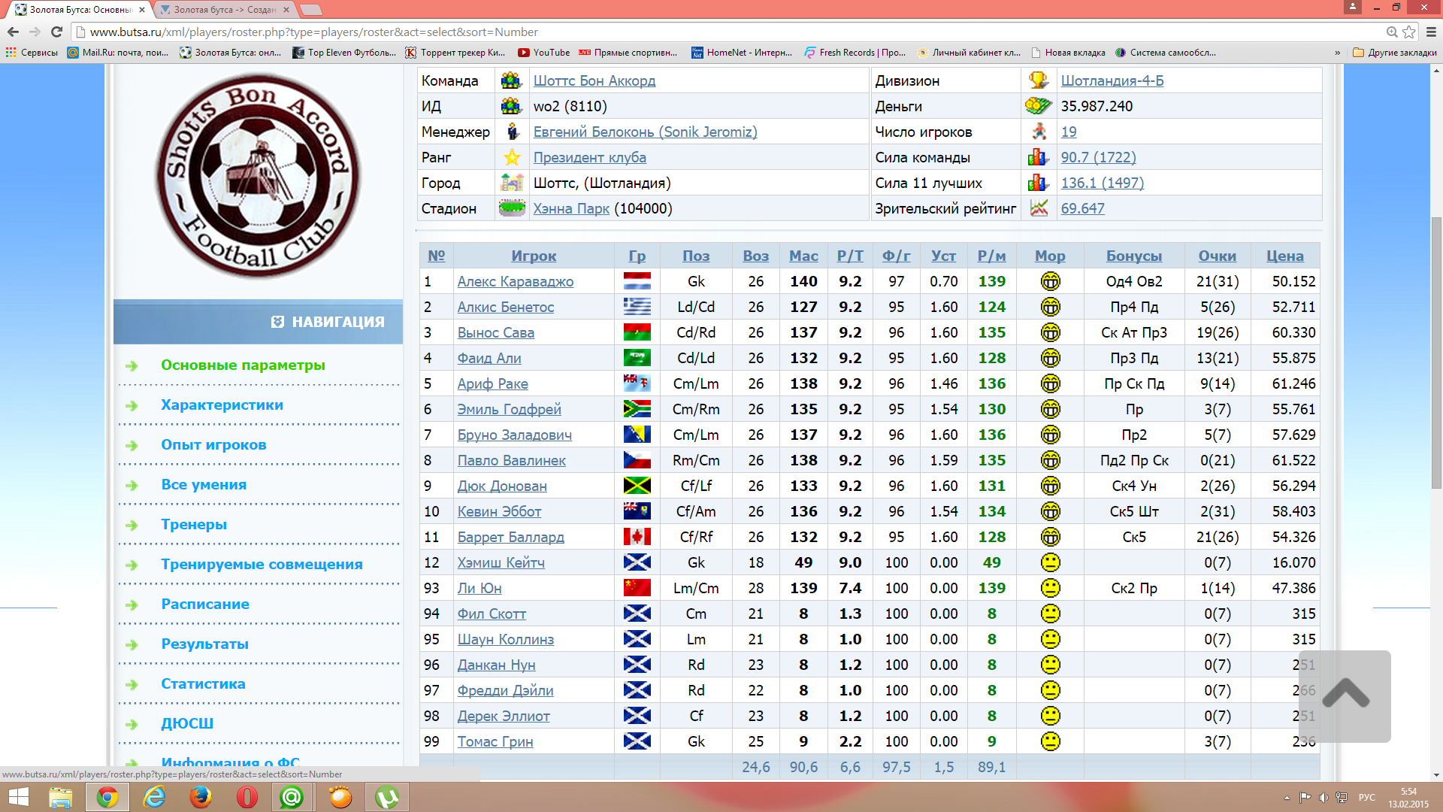Image resolution: width=1443 pixels, height=812 pixels.
Task: Click the bookmark star in address bar
Action: pyautogui.click(x=1409, y=32)
